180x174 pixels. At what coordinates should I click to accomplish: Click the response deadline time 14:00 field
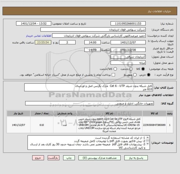tap(92, 42)
